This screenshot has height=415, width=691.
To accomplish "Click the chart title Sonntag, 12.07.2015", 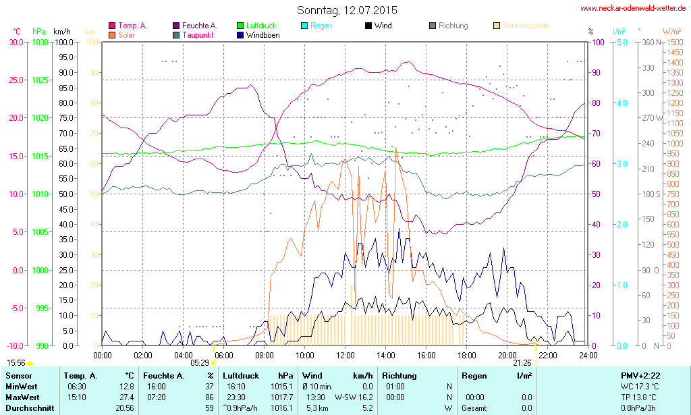I will (347, 10).
